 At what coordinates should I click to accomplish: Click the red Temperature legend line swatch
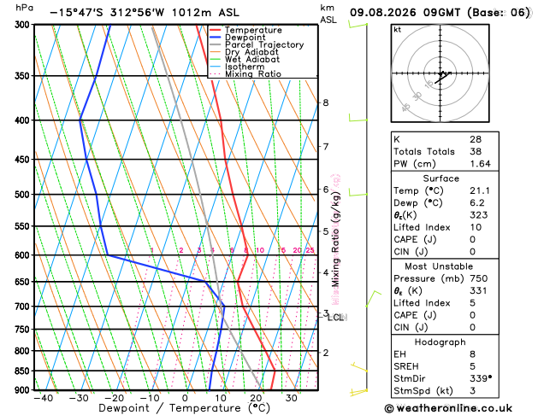[x=216, y=30]
